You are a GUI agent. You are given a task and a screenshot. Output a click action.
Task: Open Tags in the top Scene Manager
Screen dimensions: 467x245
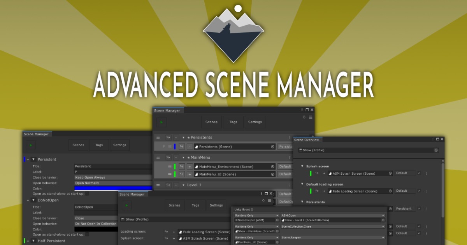233,122
